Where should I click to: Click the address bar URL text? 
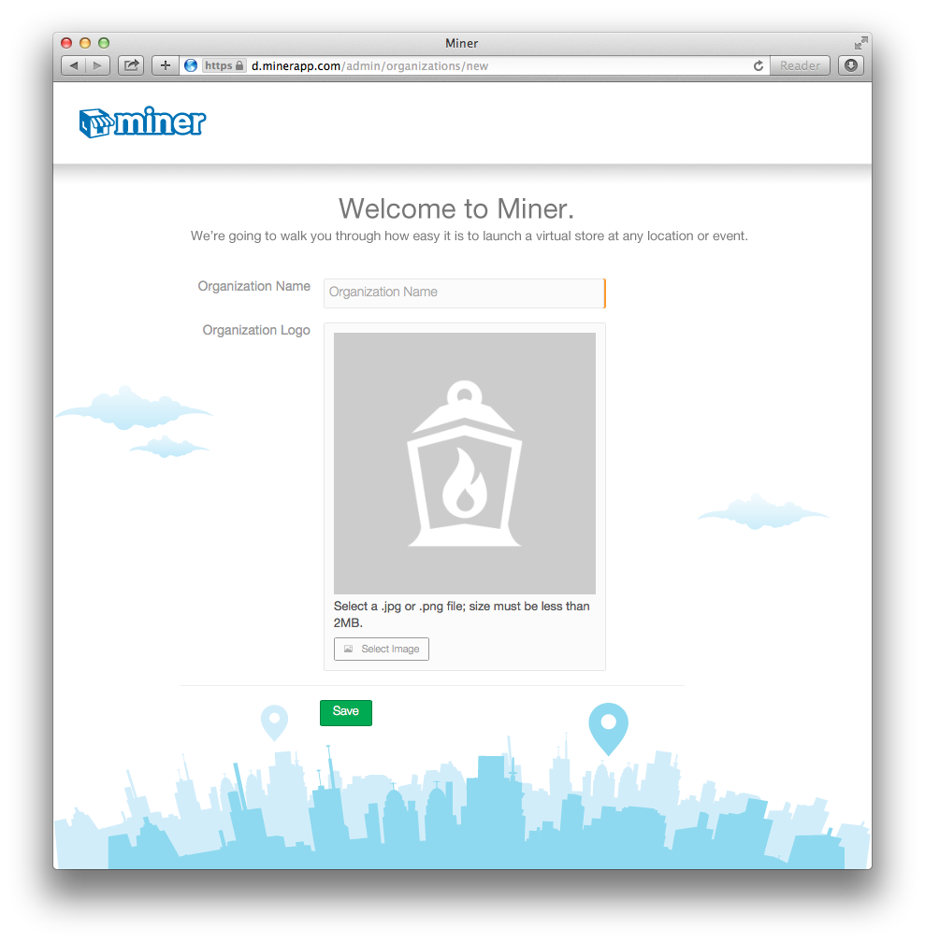pos(369,65)
